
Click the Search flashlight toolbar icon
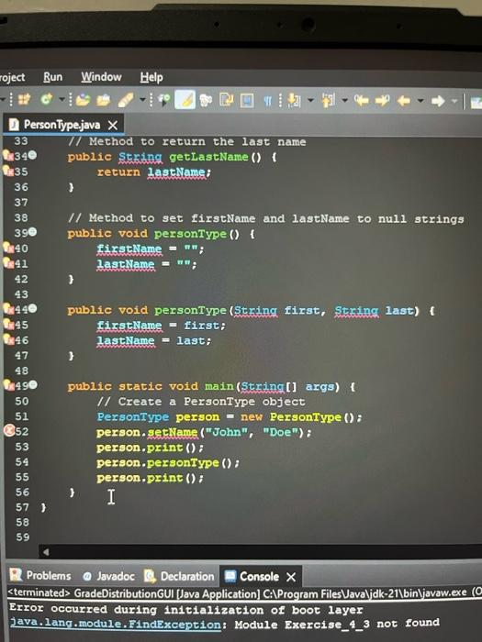125,100
